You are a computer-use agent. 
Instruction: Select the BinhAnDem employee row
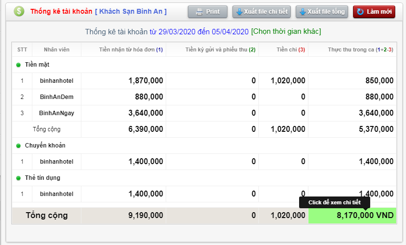(56, 97)
